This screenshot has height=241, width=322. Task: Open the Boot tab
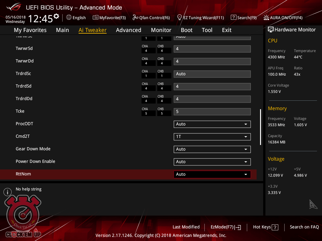coord(186,30)
